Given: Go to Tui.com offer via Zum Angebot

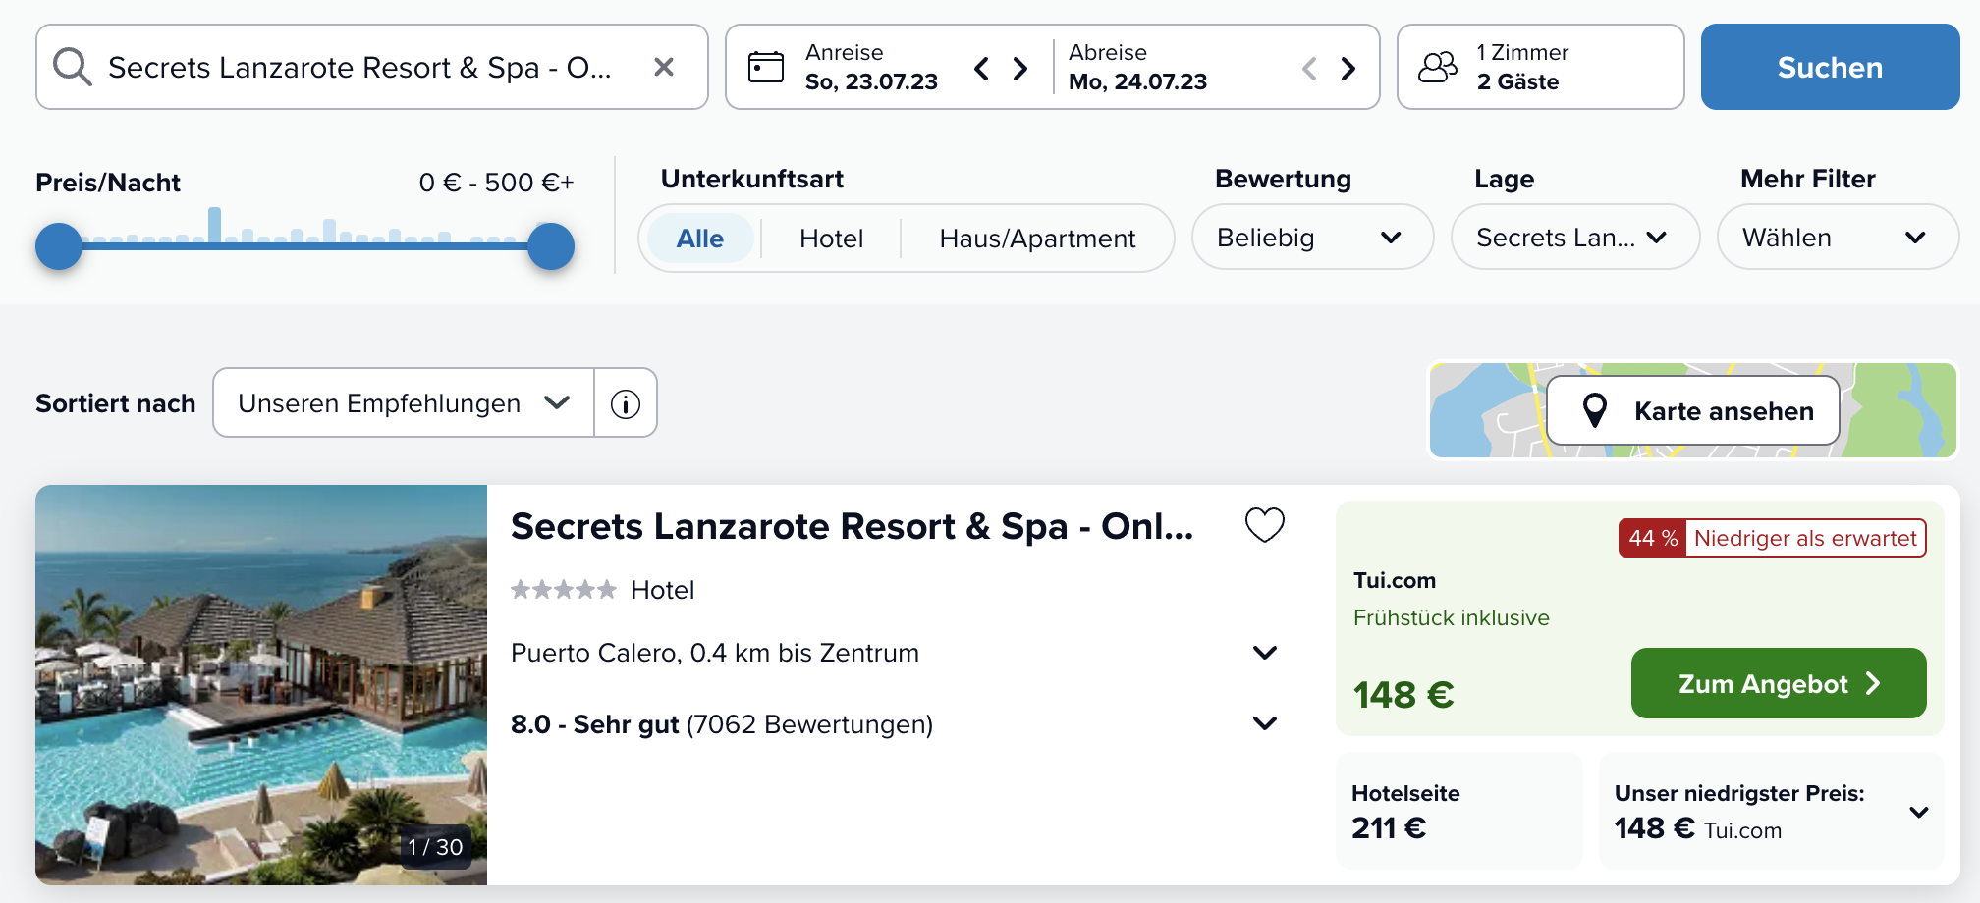Looking at the screenshot, I should 1779,683.
